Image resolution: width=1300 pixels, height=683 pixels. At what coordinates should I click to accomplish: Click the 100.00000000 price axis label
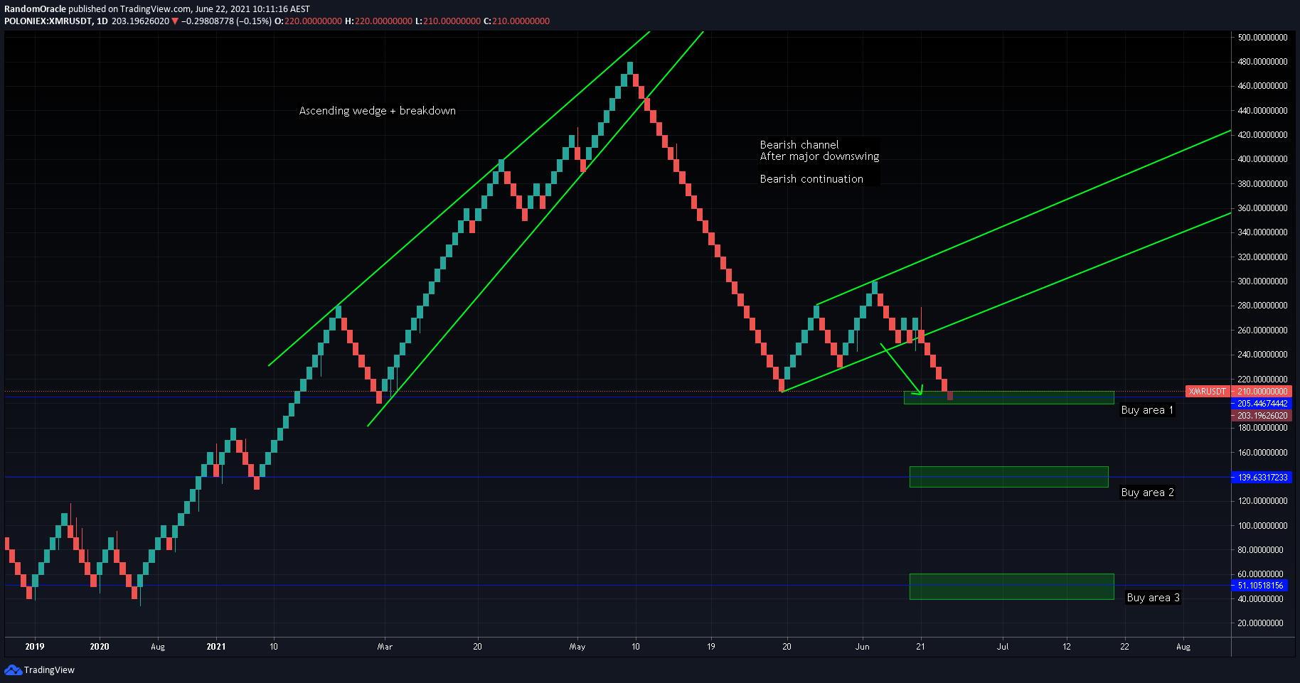click(1262, 526)
